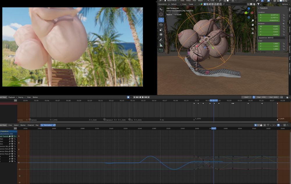This screenshot has height=184, width=291.
Task: Jump to next keyframe
Action: tap(146, 97)
